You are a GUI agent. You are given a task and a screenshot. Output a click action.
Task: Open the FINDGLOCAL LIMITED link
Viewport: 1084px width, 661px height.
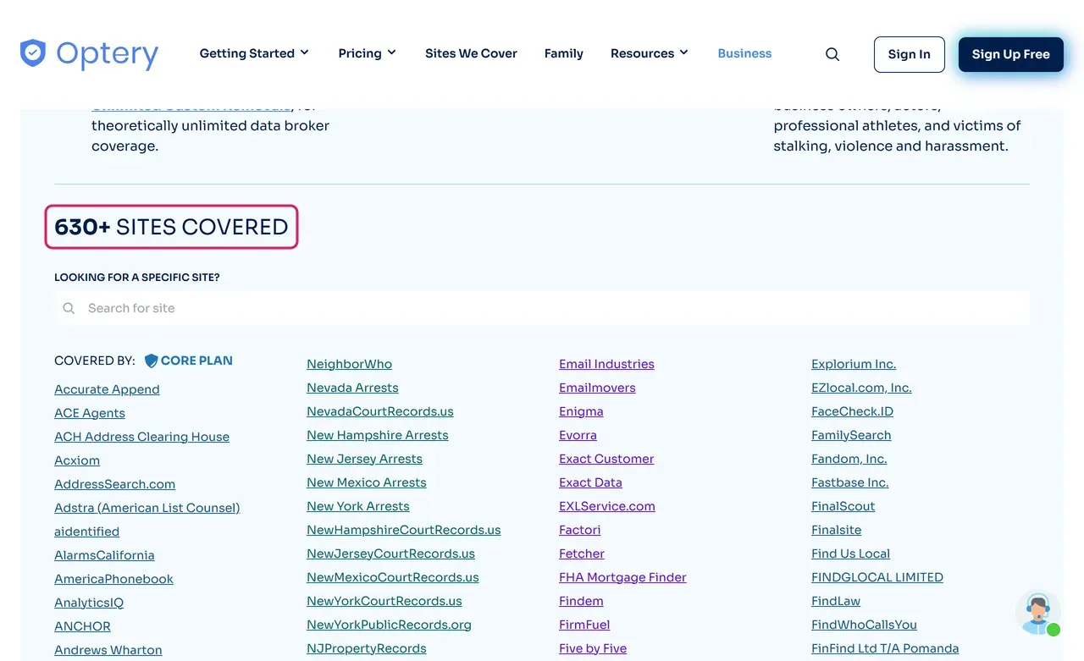[x=877, y=577]
